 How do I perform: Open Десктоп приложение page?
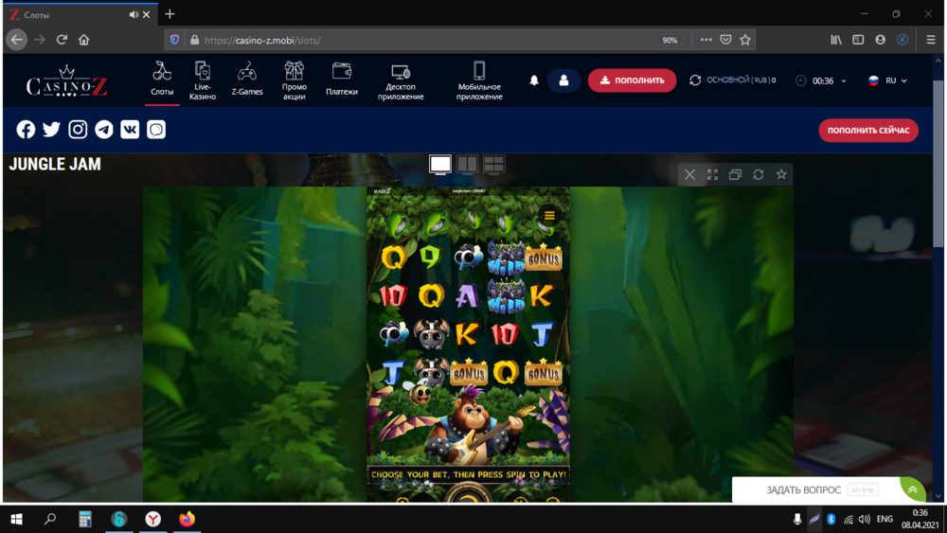pyautogui.click(x=401, y=81)
